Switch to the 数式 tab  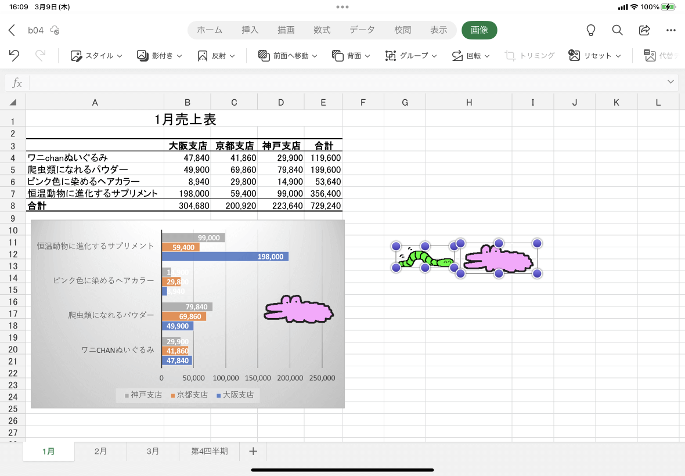tap(322, 30)
